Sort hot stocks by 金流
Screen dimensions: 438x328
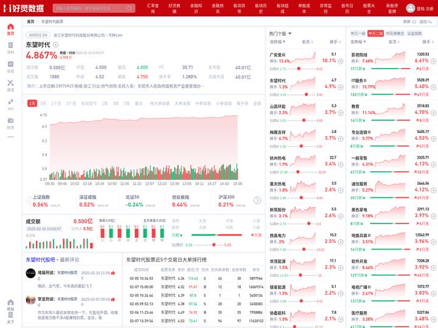307,42
